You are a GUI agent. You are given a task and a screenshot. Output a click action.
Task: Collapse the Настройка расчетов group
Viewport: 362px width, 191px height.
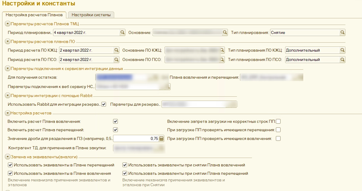(x=8, y=113)
